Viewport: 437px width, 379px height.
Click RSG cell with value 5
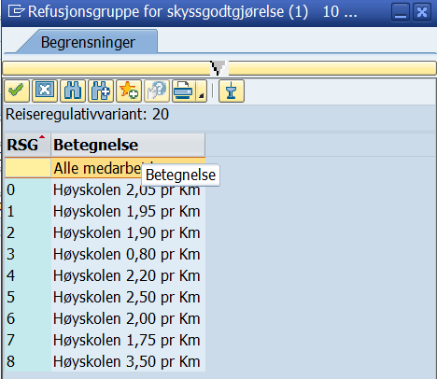[x=28, y=297]
